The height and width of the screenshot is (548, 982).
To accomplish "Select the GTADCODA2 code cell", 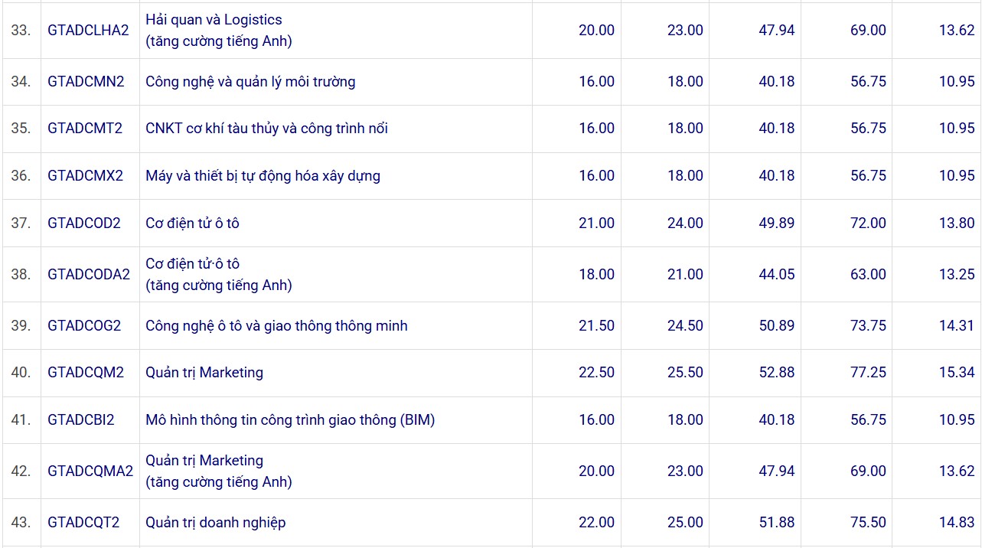I will coord(89,275).
